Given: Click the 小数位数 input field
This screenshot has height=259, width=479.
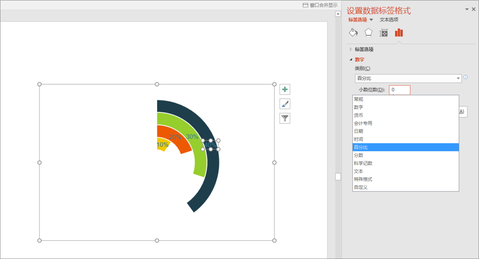Looking at the screenshot, I should click(x=399, y=90).
